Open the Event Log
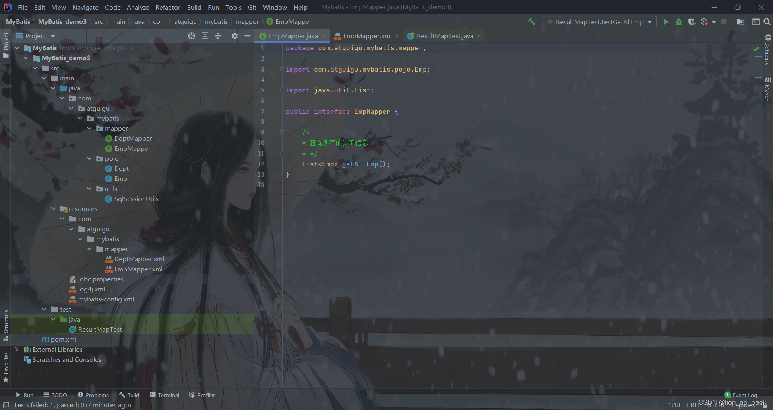 click(741, 395)
